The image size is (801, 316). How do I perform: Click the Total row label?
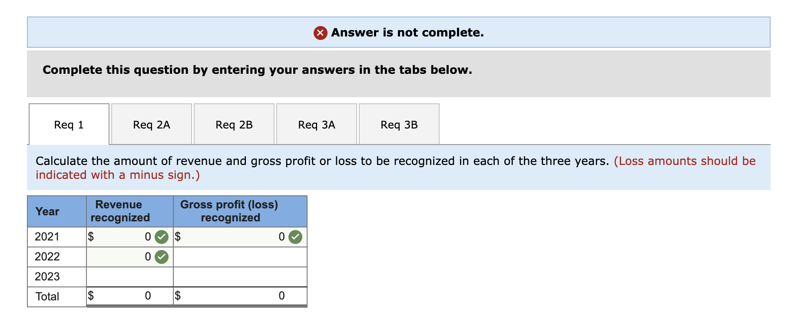47,296
